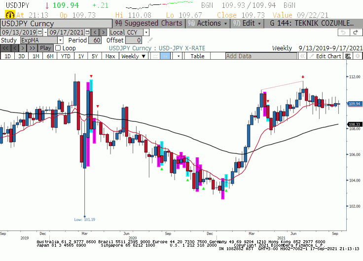Viewport: 363px width, 261px height.
Task: Click the Add Data input field
Action: click(260, 56)
